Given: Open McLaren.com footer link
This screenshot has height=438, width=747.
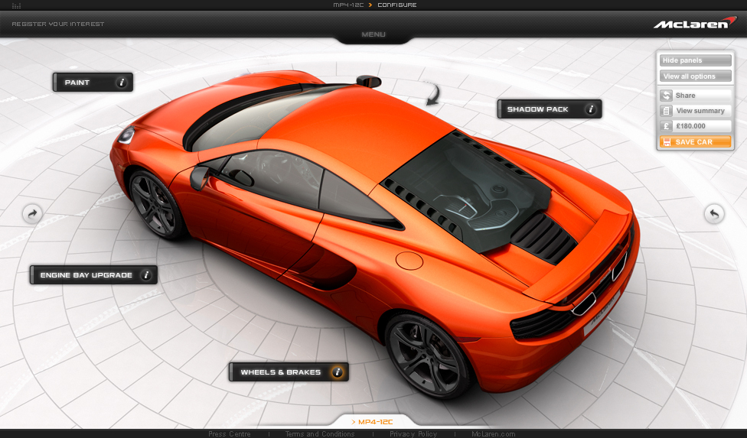Looking at the screenshot, I should [x=494, y=433].
